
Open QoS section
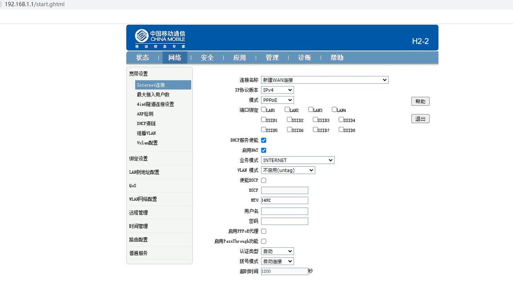[x=133, y=186]
